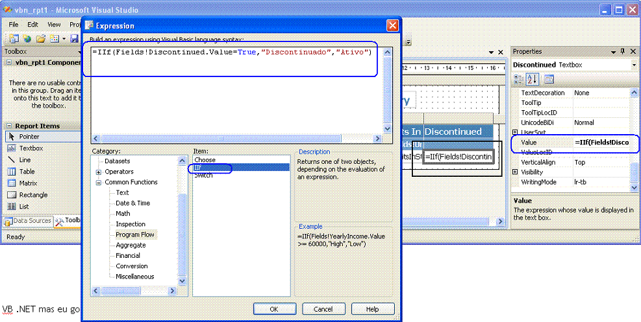This screenshot has height=322, width=641.
Task: Select Text under Common Functions
Action: point(122,192)
